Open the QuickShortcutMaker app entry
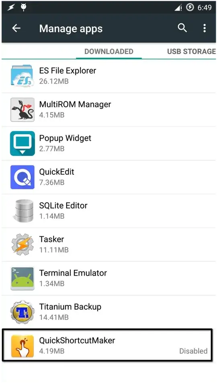 point(107,345)
